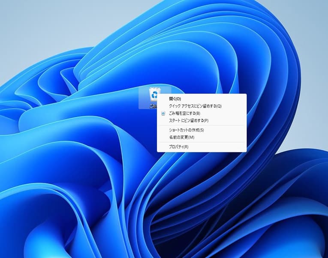Pin Recycle Bin to Quick Access
The image size is (328, 258).
click(195, 106)
